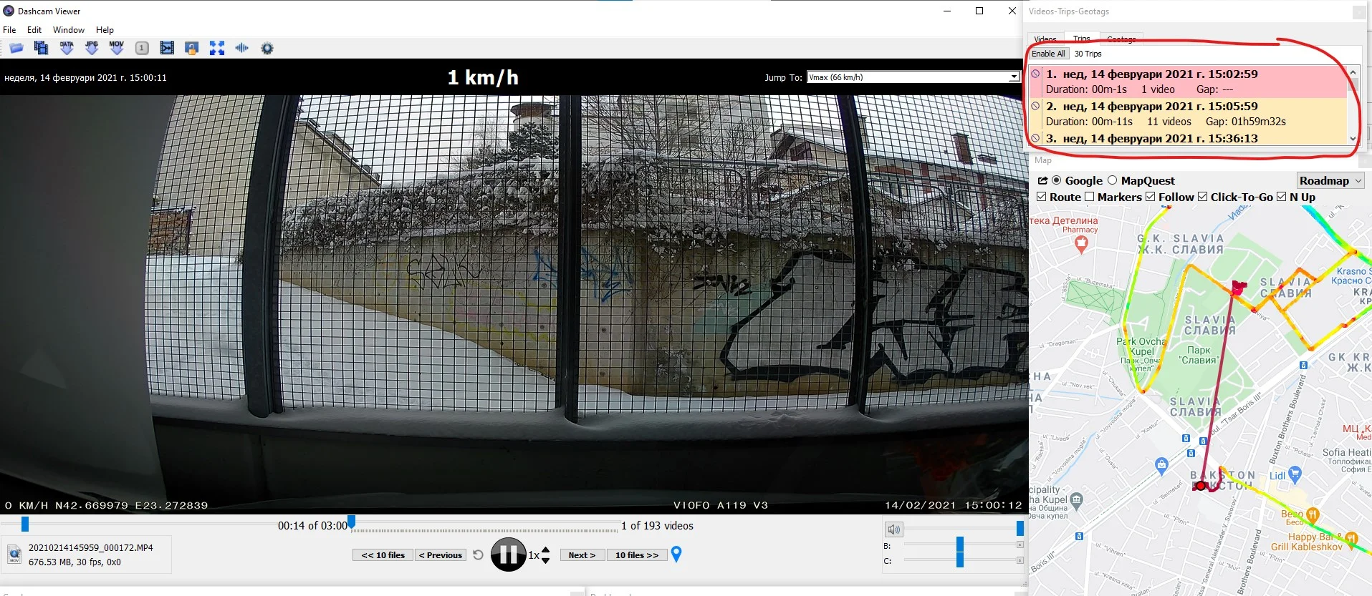Select trip 3 at 15:36:13
This screenshot has height=596, width=1372.
pyautogui.click(x=1188, y=138)
